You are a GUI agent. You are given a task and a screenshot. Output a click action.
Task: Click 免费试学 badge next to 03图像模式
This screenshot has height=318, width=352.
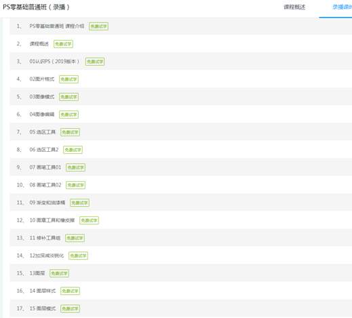[69, 97]
